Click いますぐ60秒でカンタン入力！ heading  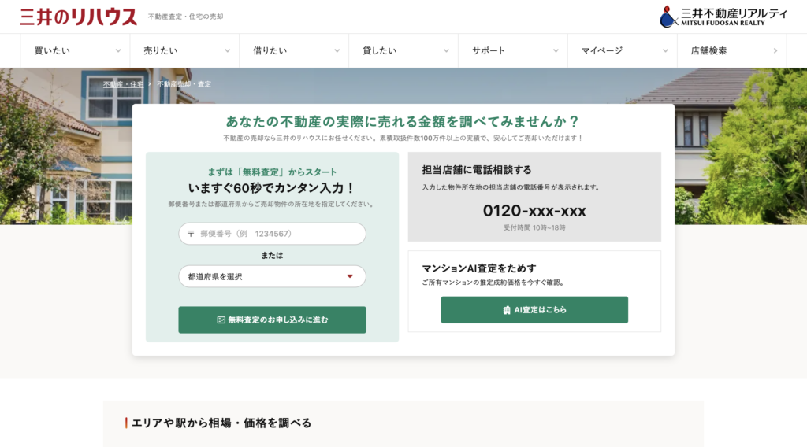272,188
